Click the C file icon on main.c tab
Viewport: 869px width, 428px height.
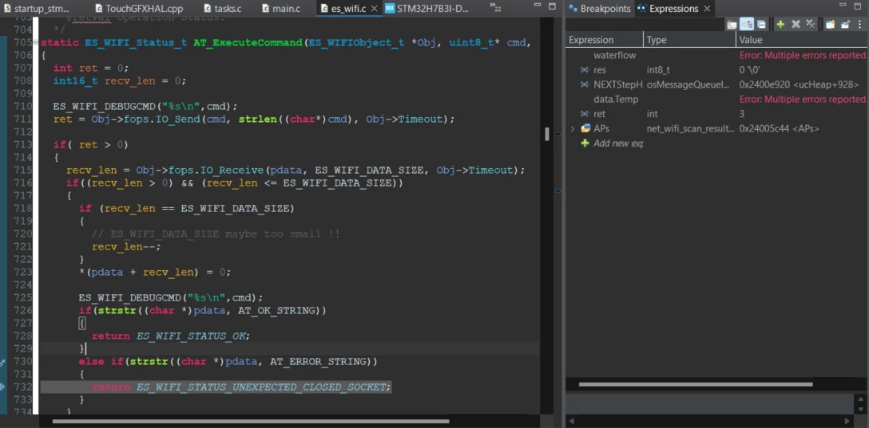(x=265, y=9)
